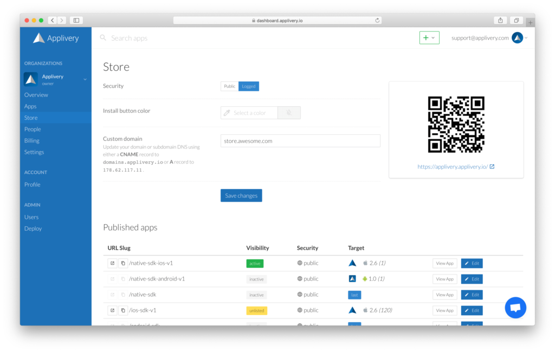
Task: Click inactive badge of /native-sdk-android-v1
Action: [x=256, y=279]
